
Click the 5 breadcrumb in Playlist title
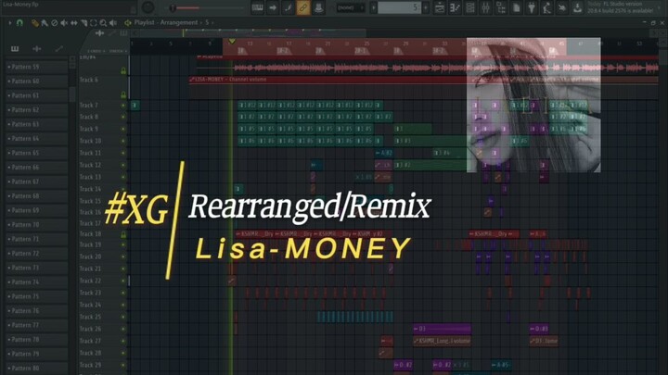tap(207, 22)
